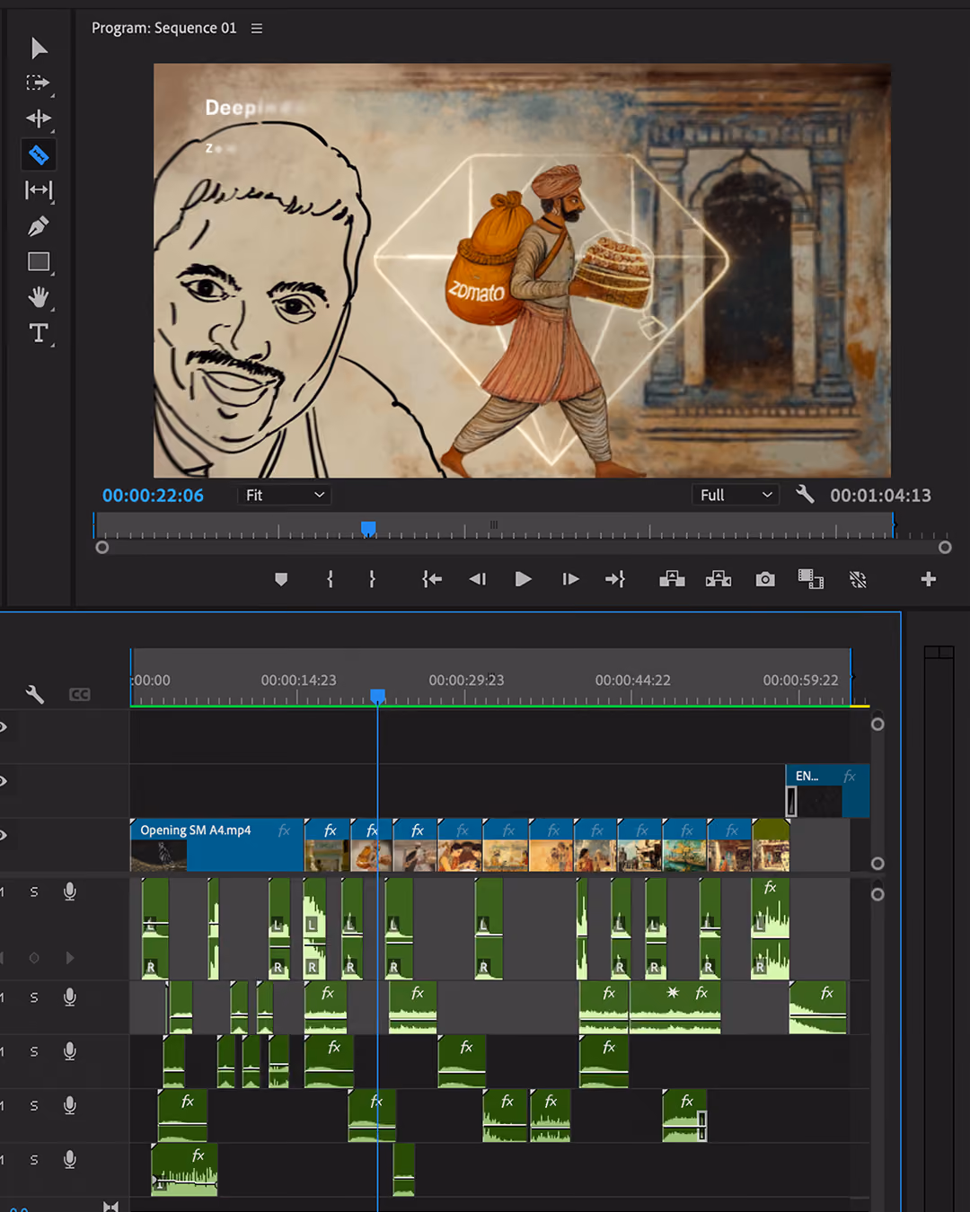Click top vertical zoom handle of video tracks
970x1212 pixels.
tap(878, 725)
